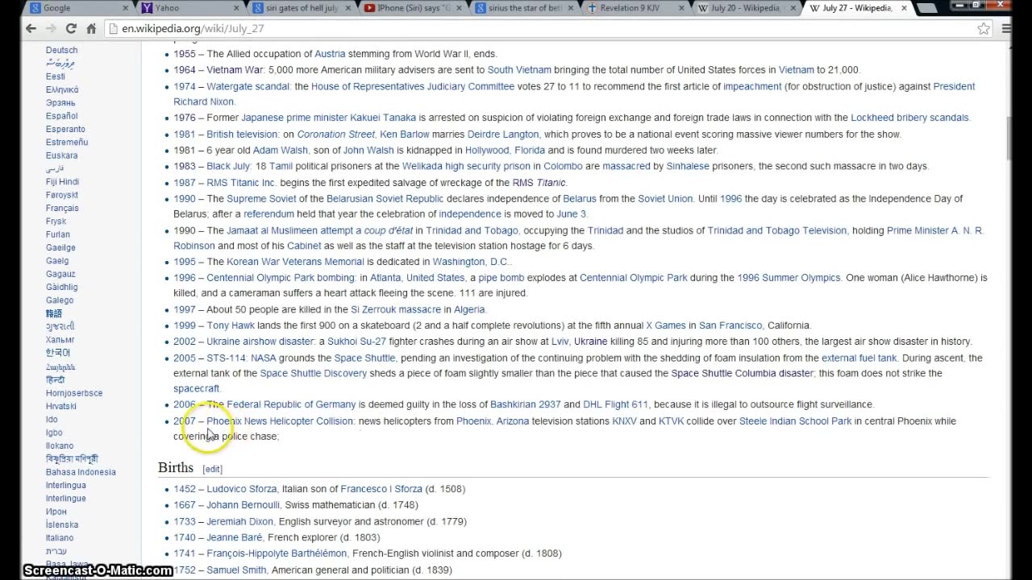Open the RMS Titanic Inc. link
The width and height of the screenshot is (1032, 580).
[242, 183]
